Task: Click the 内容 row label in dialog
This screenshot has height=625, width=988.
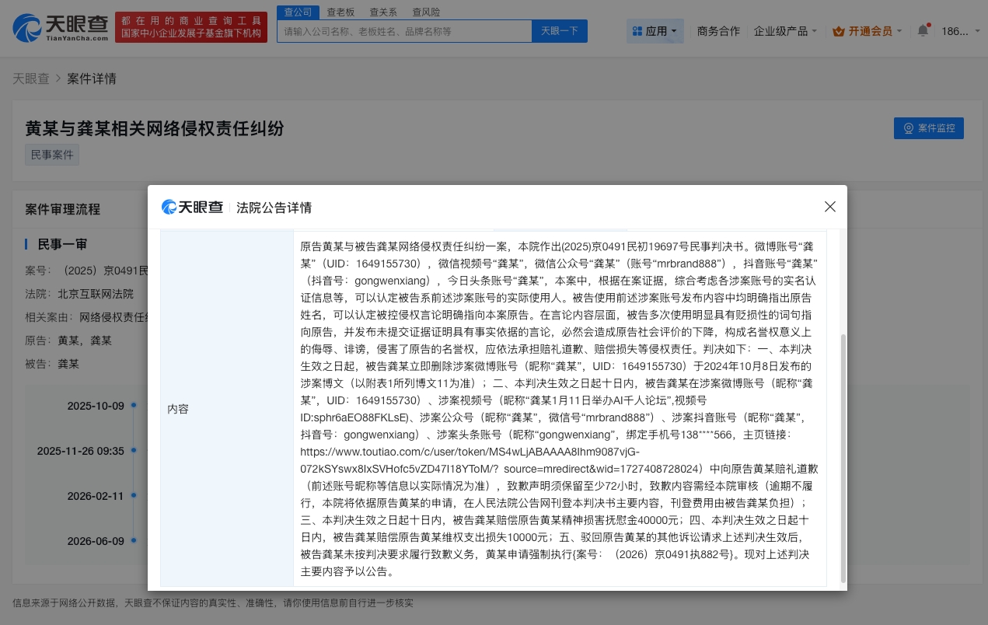Action: coord(178,409)
